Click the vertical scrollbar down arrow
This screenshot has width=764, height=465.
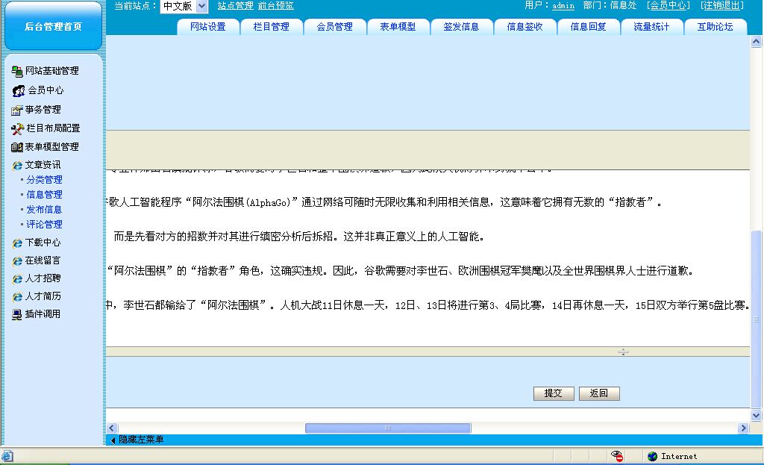pos(757,415)
